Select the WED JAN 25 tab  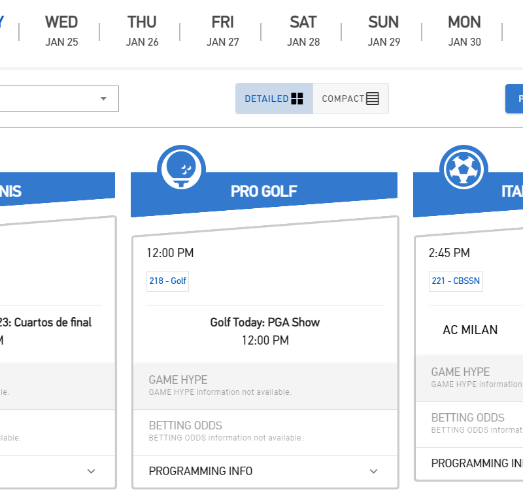(x=61, y=30)
